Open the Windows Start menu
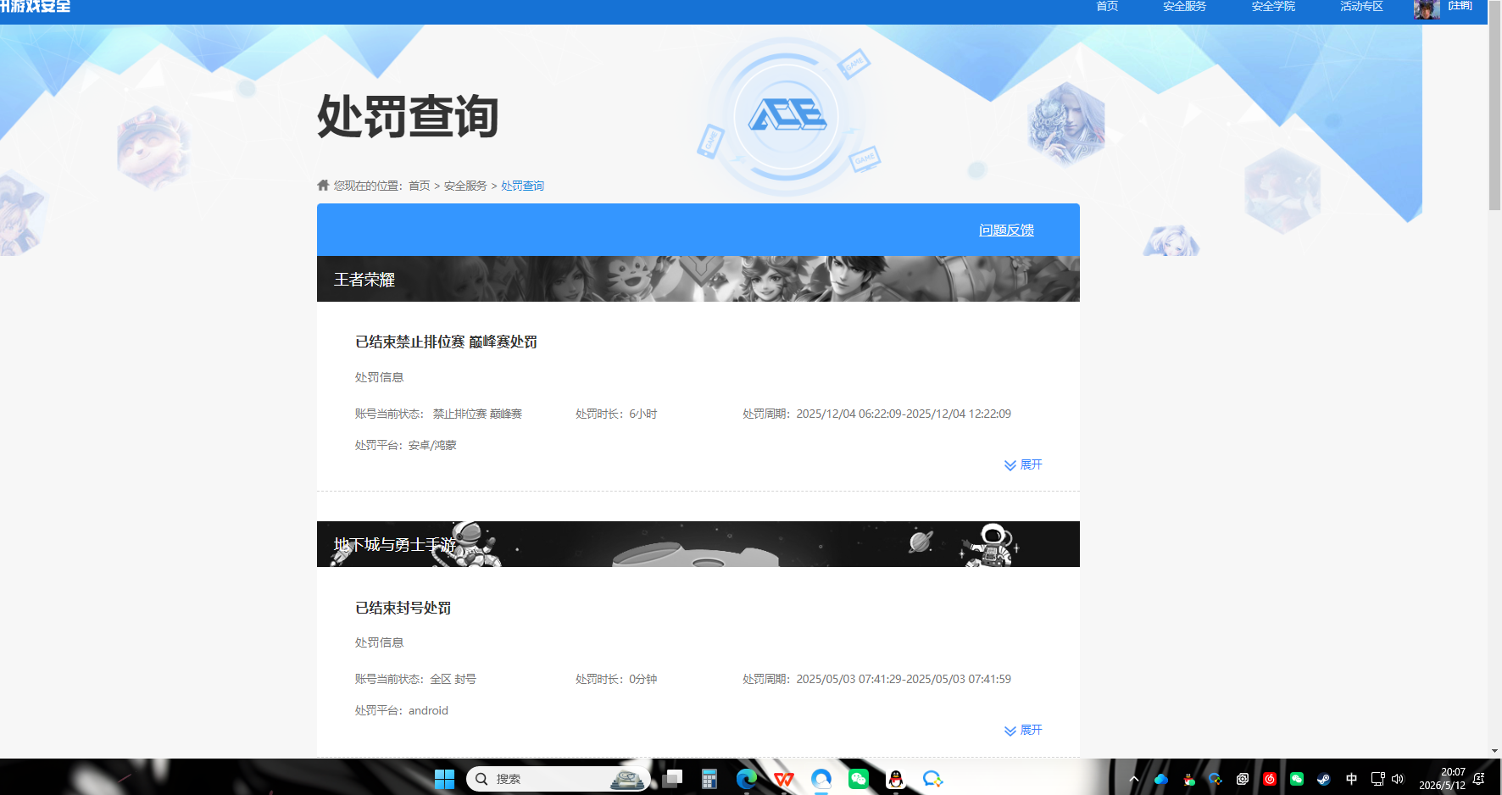Viewport: 1502px width, 795px height. [x=444, y=779]
